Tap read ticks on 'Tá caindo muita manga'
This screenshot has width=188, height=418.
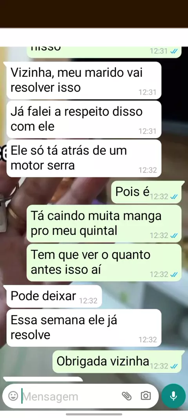coord(174,236)
